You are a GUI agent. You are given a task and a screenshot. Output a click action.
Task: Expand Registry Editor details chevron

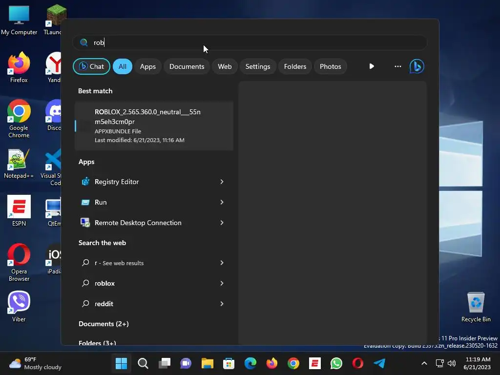click(222, 182)
